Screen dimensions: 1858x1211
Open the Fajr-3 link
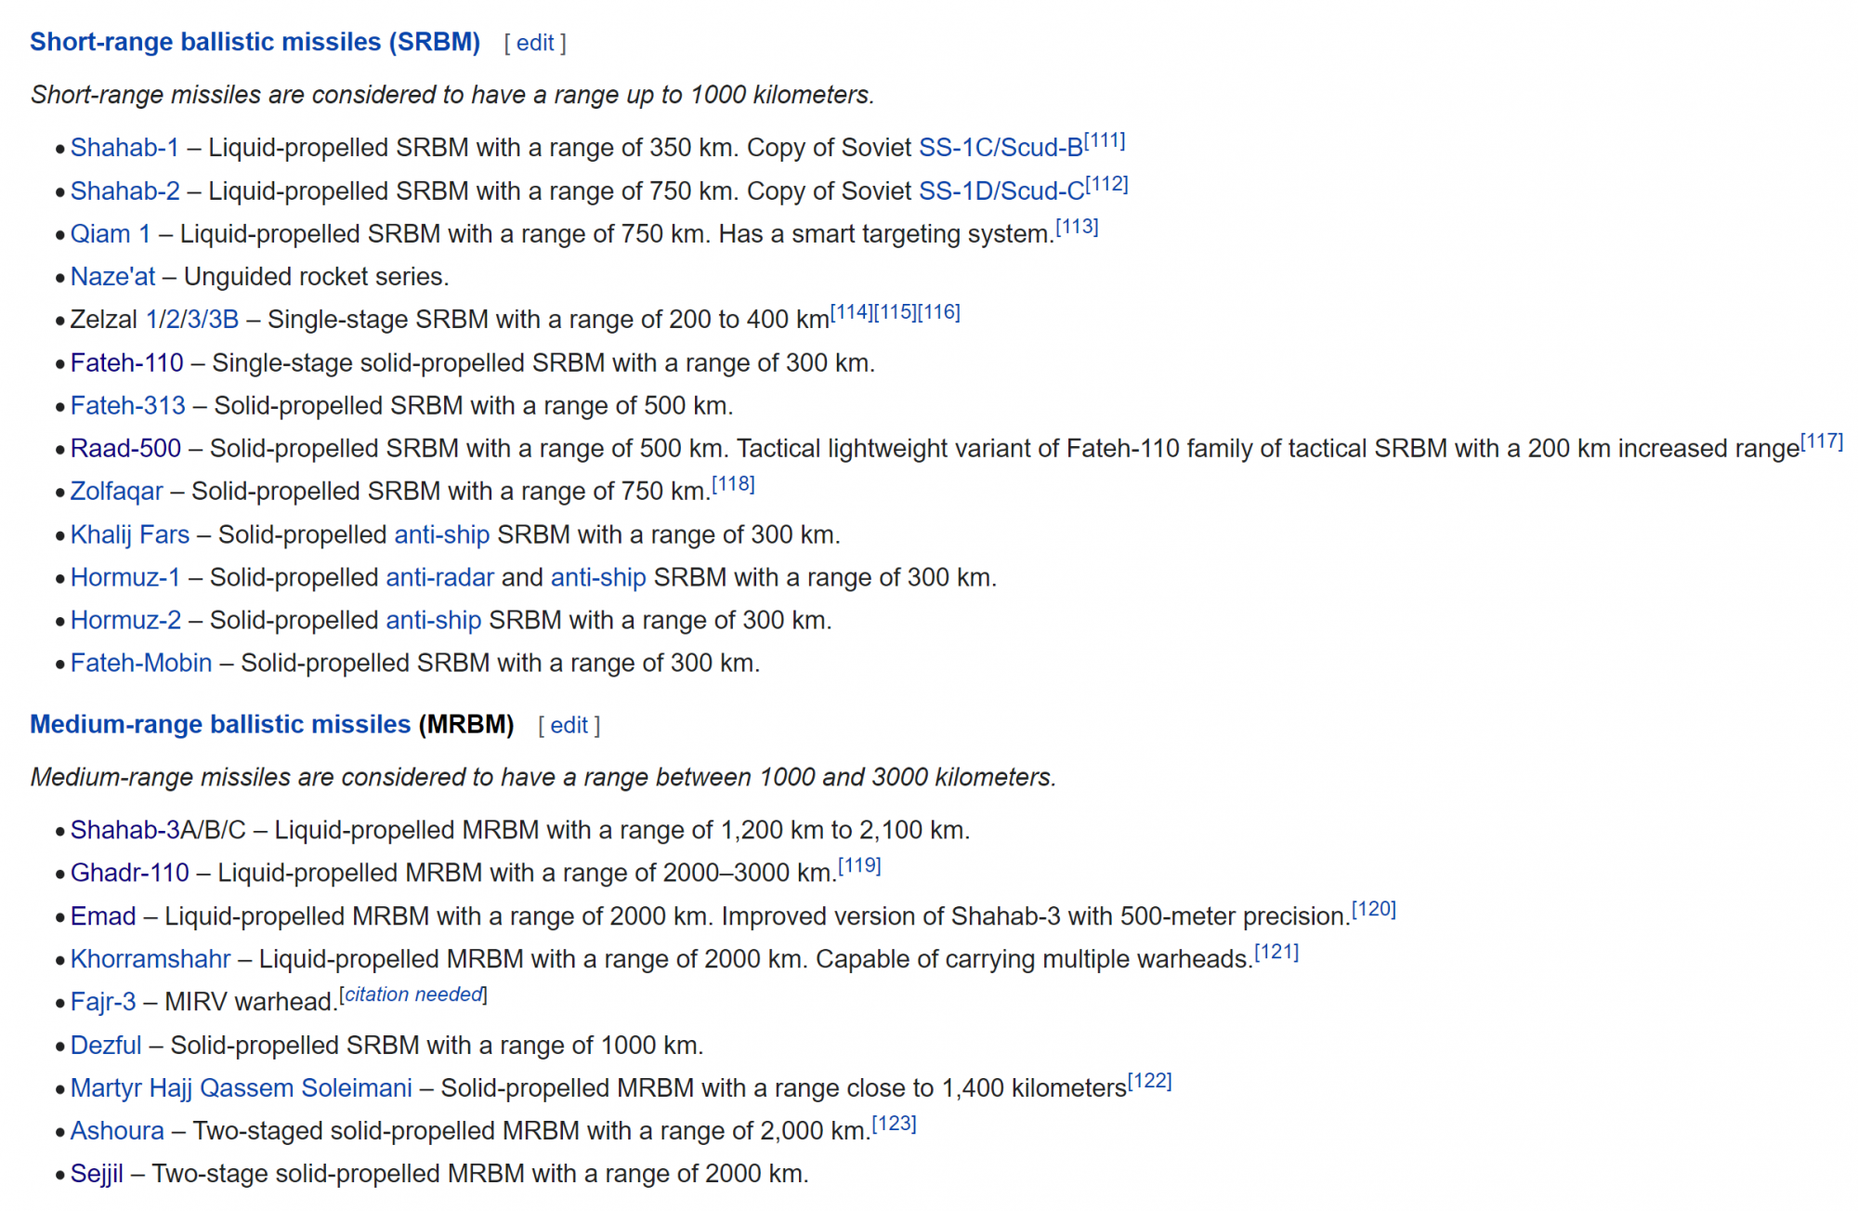(x=103, y=1002)
